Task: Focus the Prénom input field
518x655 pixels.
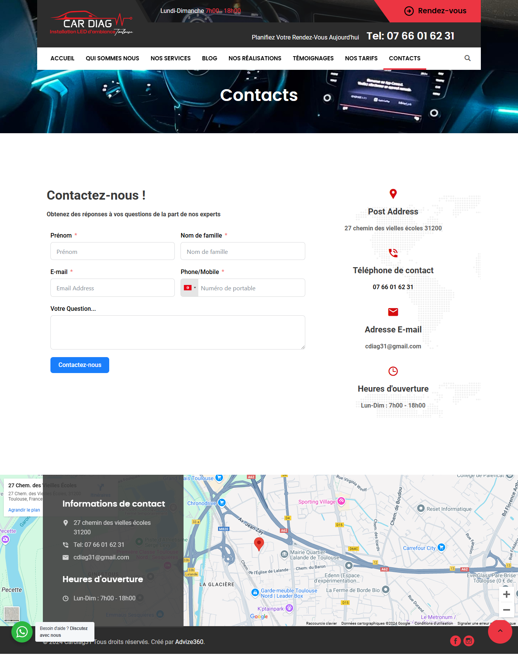Action: [x=112, y=252]
